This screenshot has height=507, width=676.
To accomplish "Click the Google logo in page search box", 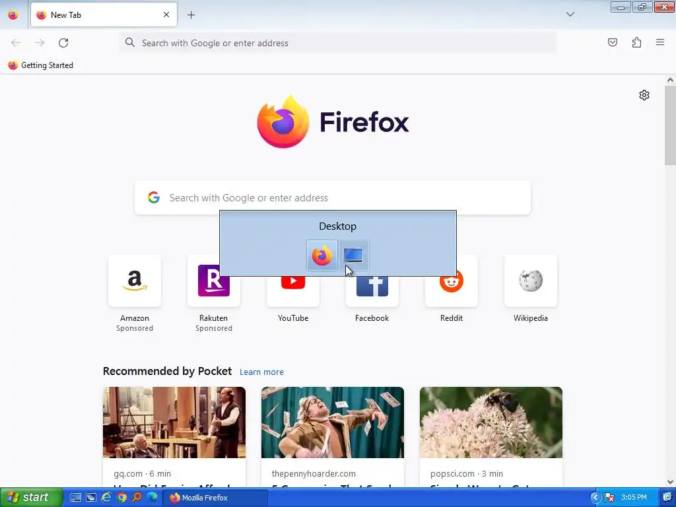I will 153,197.
